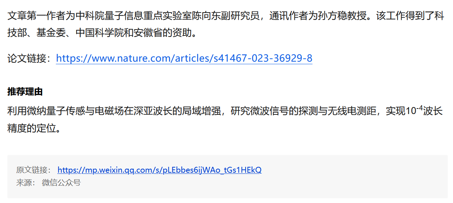This screenshot has height=203, width=453.
Task: Open the mp.weixin.qq.com original article link
Action: 159,170
